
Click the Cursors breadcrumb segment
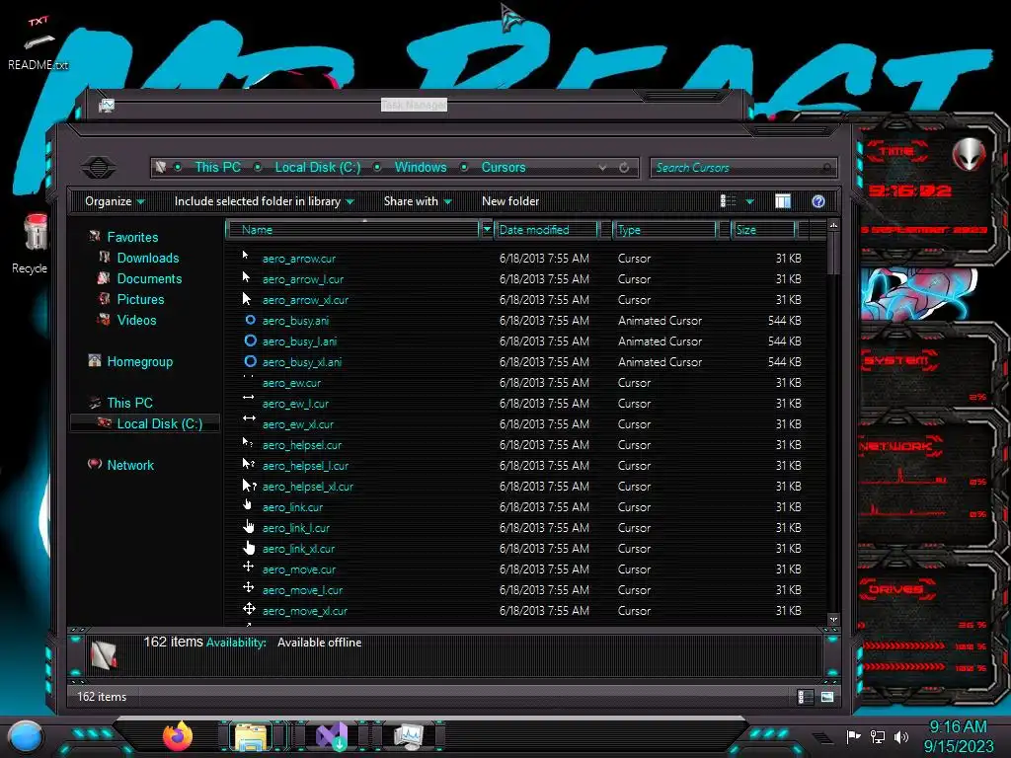pyautogui.click(x=503, y=167)
